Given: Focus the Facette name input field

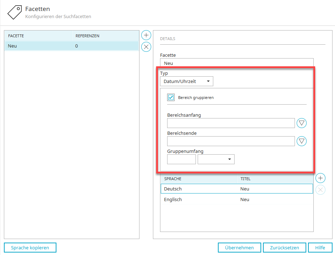Looking at the screenshot, I should tap(237, 63).
